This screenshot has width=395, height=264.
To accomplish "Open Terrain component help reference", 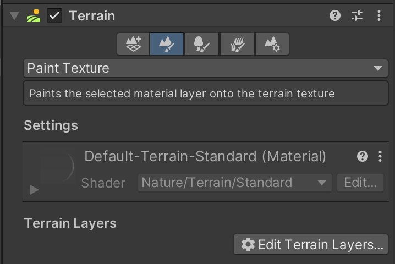I will click(335, 16).
